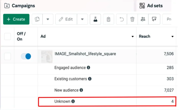Switch to the Ad sets tab
179x110 pixels.
coord(154,6)
